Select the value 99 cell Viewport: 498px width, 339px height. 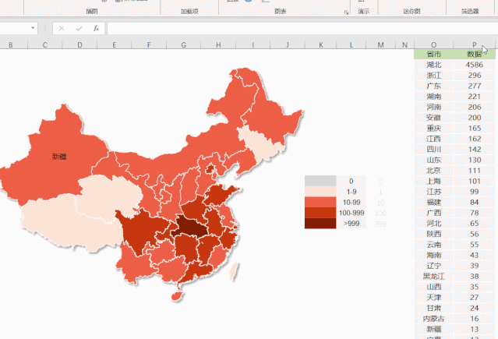[x=475, y=192]
